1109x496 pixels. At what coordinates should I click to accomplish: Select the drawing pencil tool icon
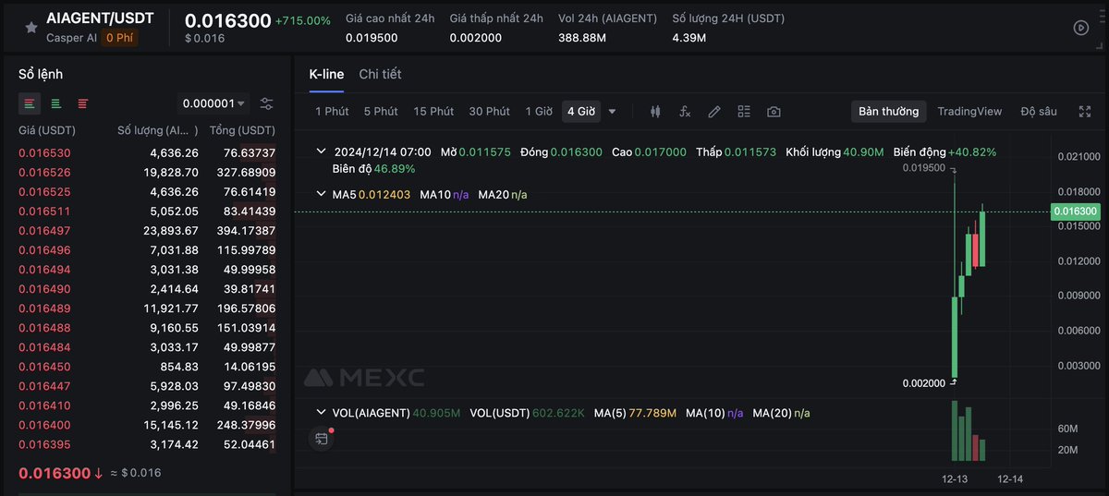pos(714,112)
